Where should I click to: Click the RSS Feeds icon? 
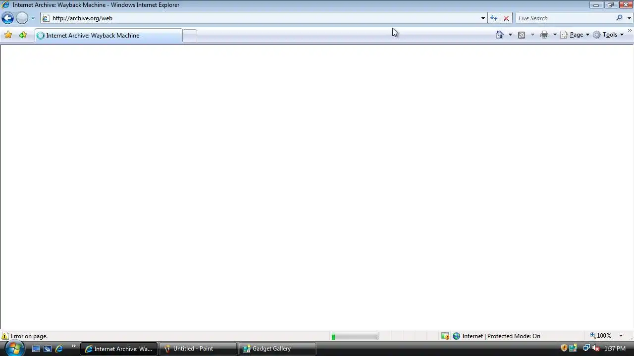click(x=522, y=35)
